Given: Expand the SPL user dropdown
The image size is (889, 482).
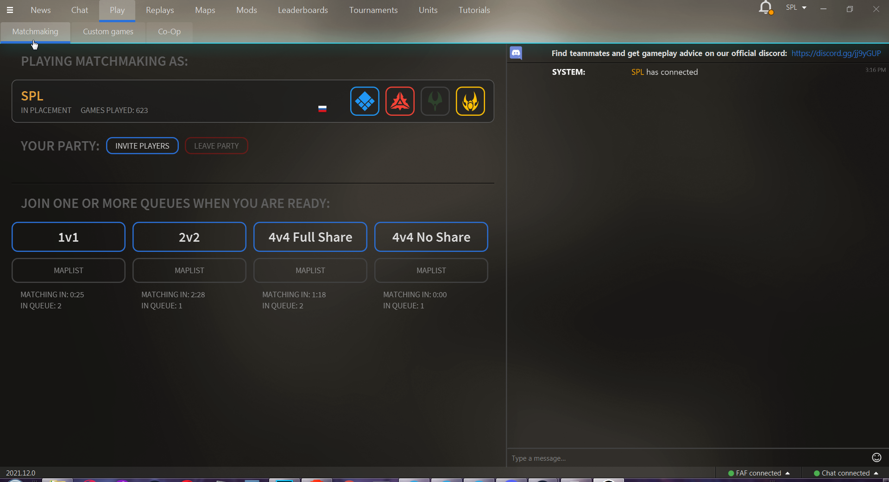Looking at the screenshot, I should [796, 7].
